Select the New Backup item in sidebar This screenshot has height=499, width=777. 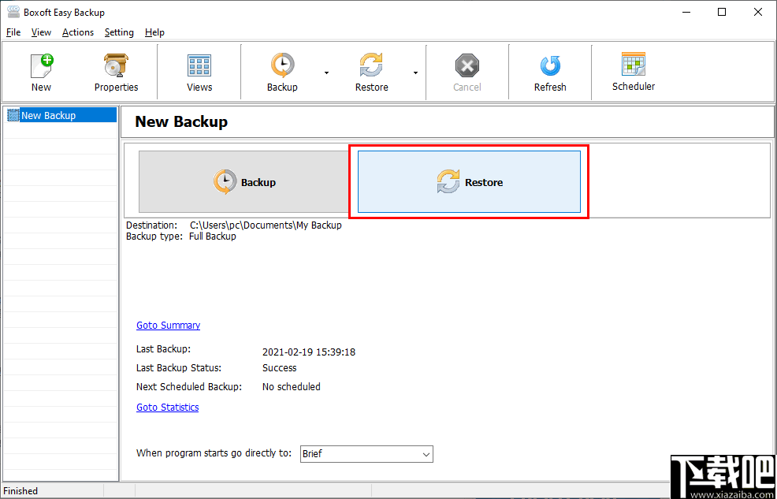(x=49, y=114)
